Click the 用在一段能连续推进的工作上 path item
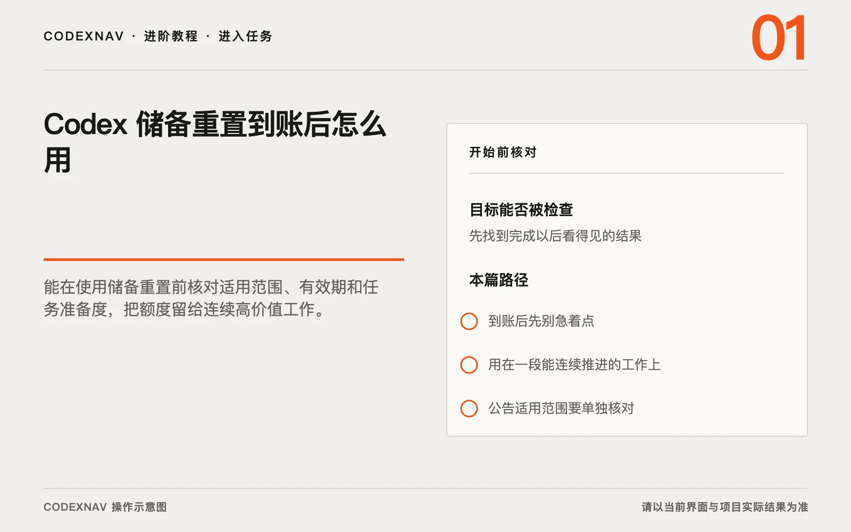Viewport: 851px width, 532px height. click(x=574, y=365)
